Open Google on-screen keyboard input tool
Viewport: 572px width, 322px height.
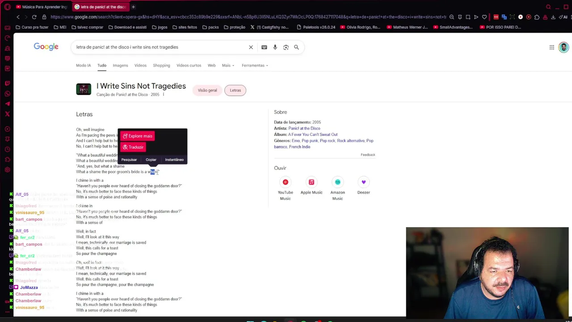click(264, 47)
